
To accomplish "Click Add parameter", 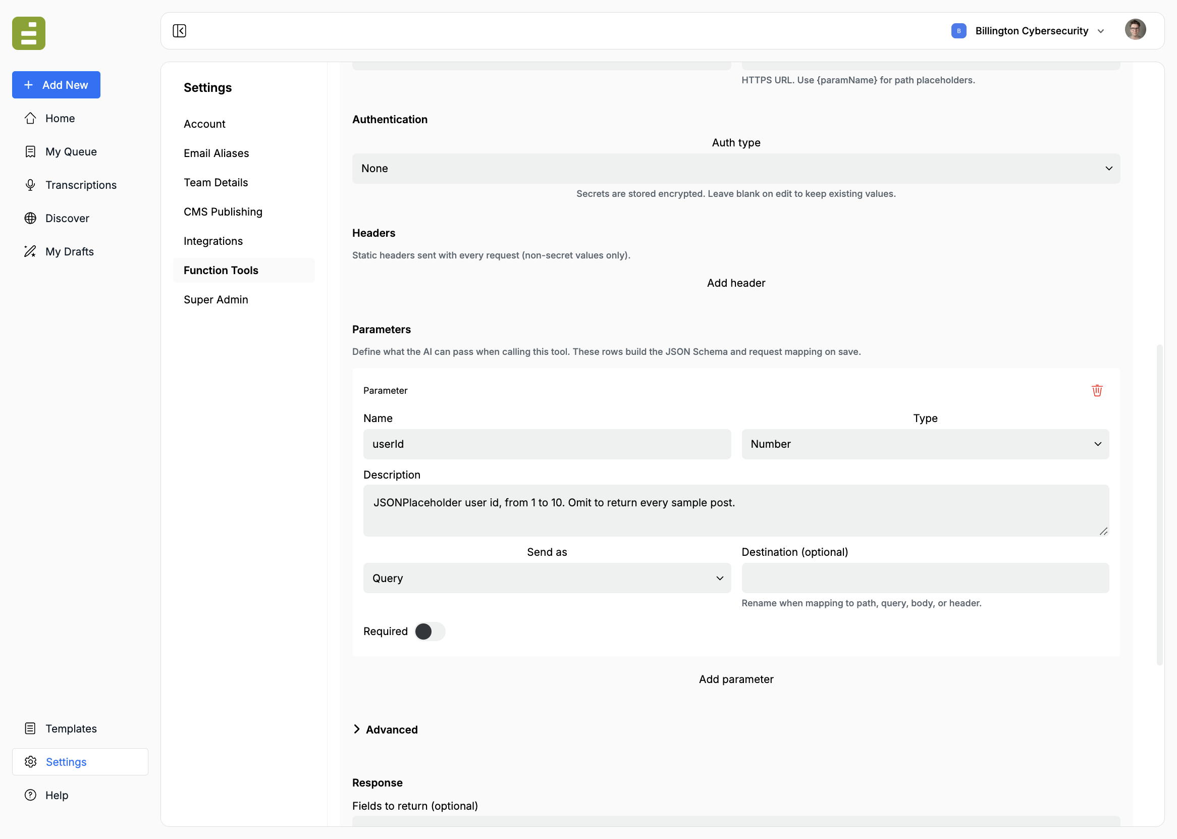I will (x=736, y=679).
